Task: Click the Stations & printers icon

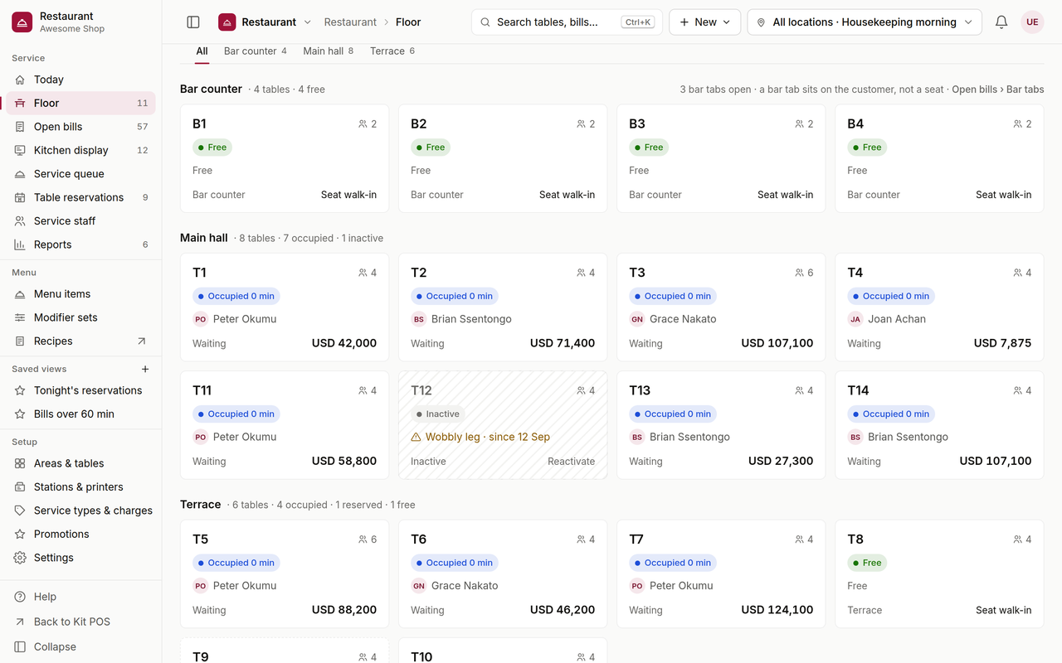Action: [20, 487]
